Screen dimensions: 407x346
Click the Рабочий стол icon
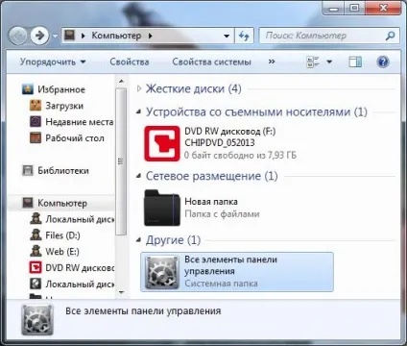(36, 137)
